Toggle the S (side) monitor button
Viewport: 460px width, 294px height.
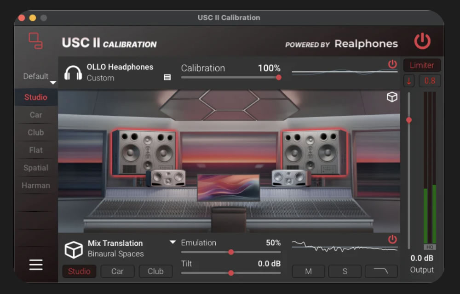[x=345, y=271]
